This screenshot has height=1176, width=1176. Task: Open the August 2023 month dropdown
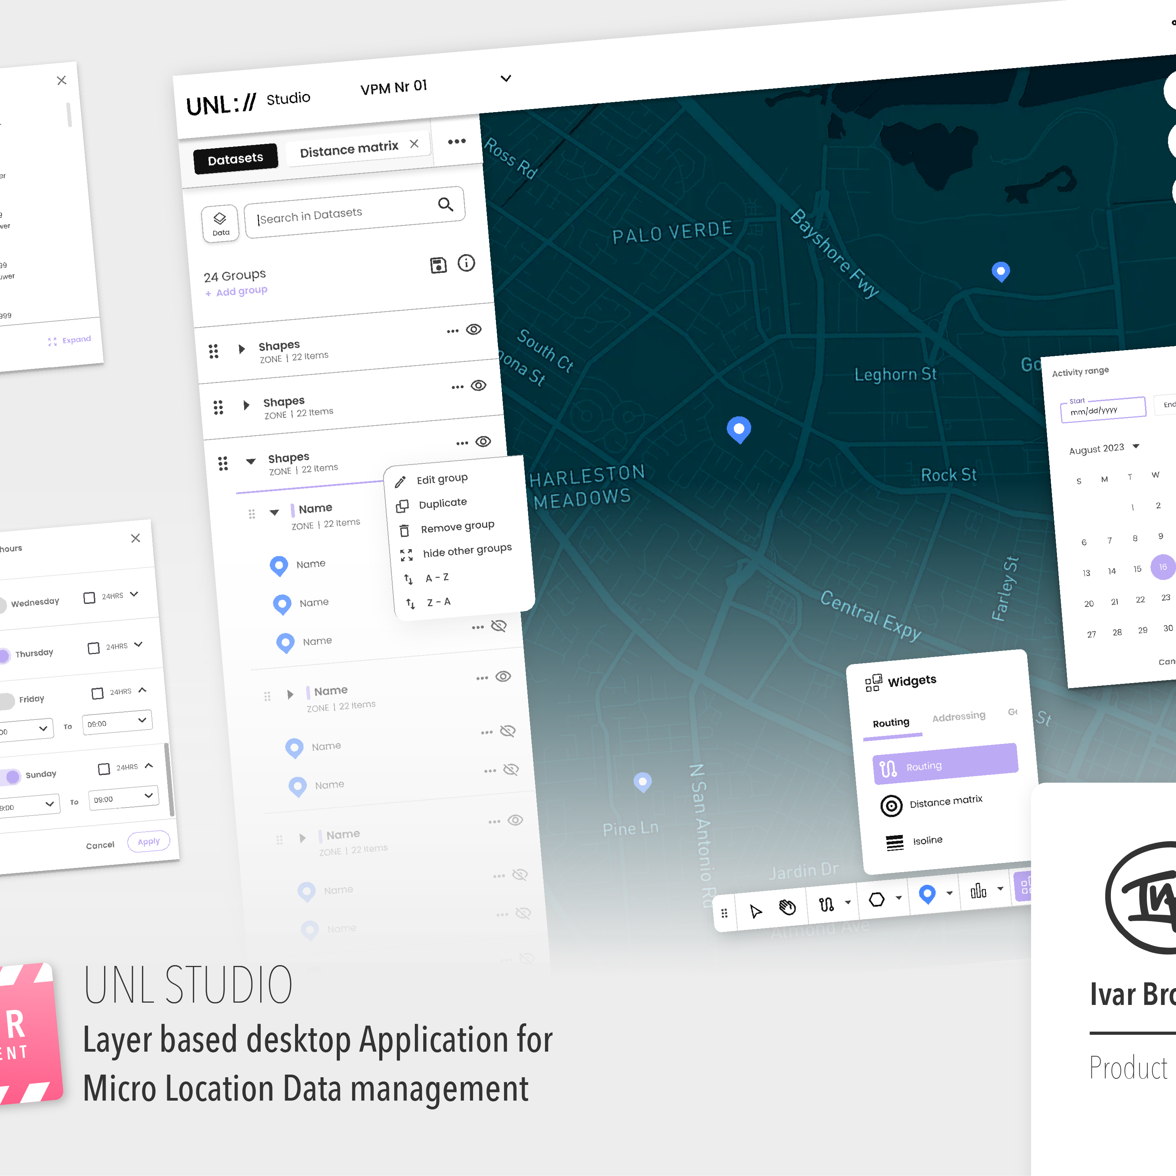(x=1136, y=446)
